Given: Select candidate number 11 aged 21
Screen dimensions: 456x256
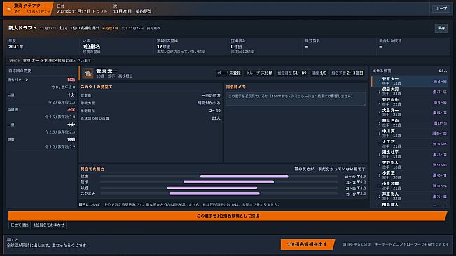Looking at the screenshot, I should 410,186.
